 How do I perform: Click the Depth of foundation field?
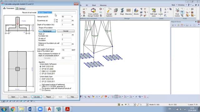pos(66,25)
